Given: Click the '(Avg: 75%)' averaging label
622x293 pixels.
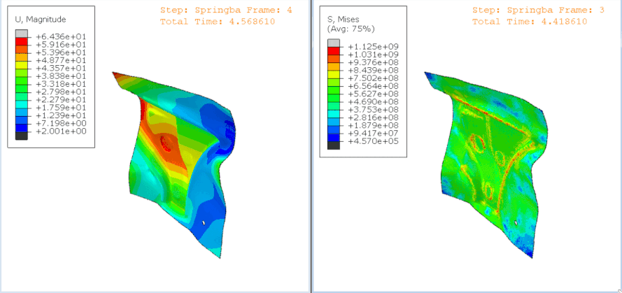Looking at the screenshot, I should (351, 29).
